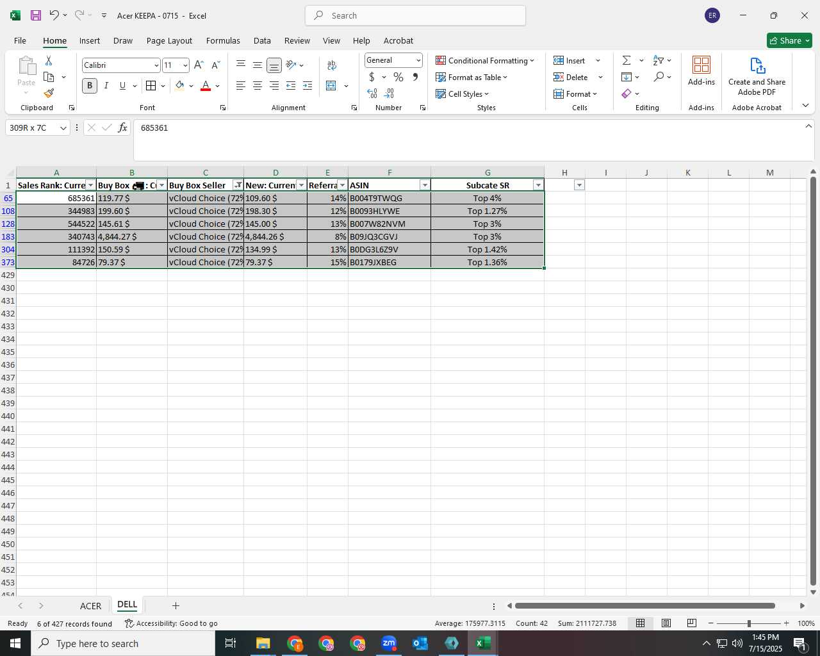Expand the Name Box dropdown

(63, 128)
